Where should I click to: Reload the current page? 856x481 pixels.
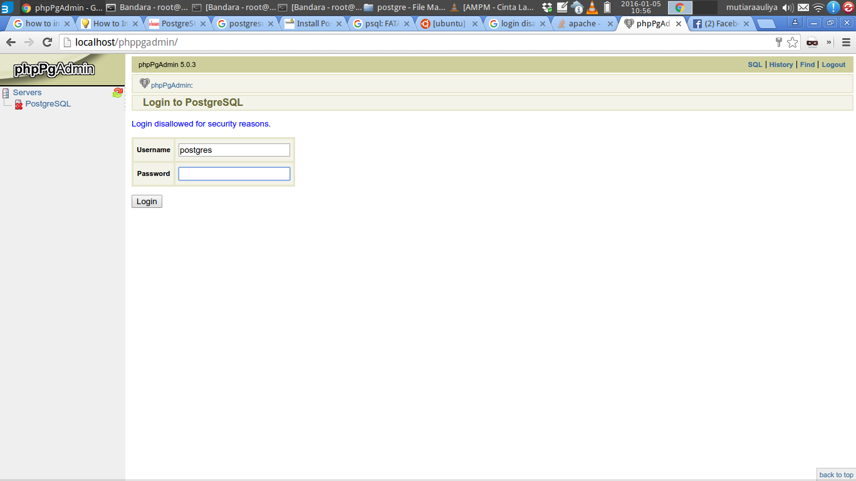tap(47, 43)
